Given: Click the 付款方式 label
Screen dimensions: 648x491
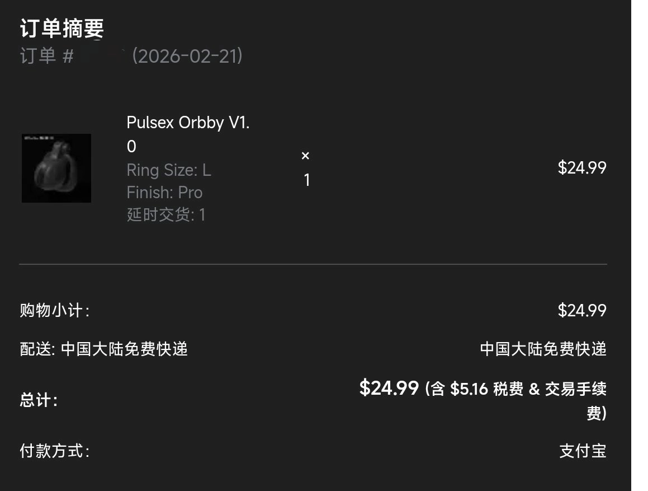Looking at the screenshot, I should [x=54, y=451].
